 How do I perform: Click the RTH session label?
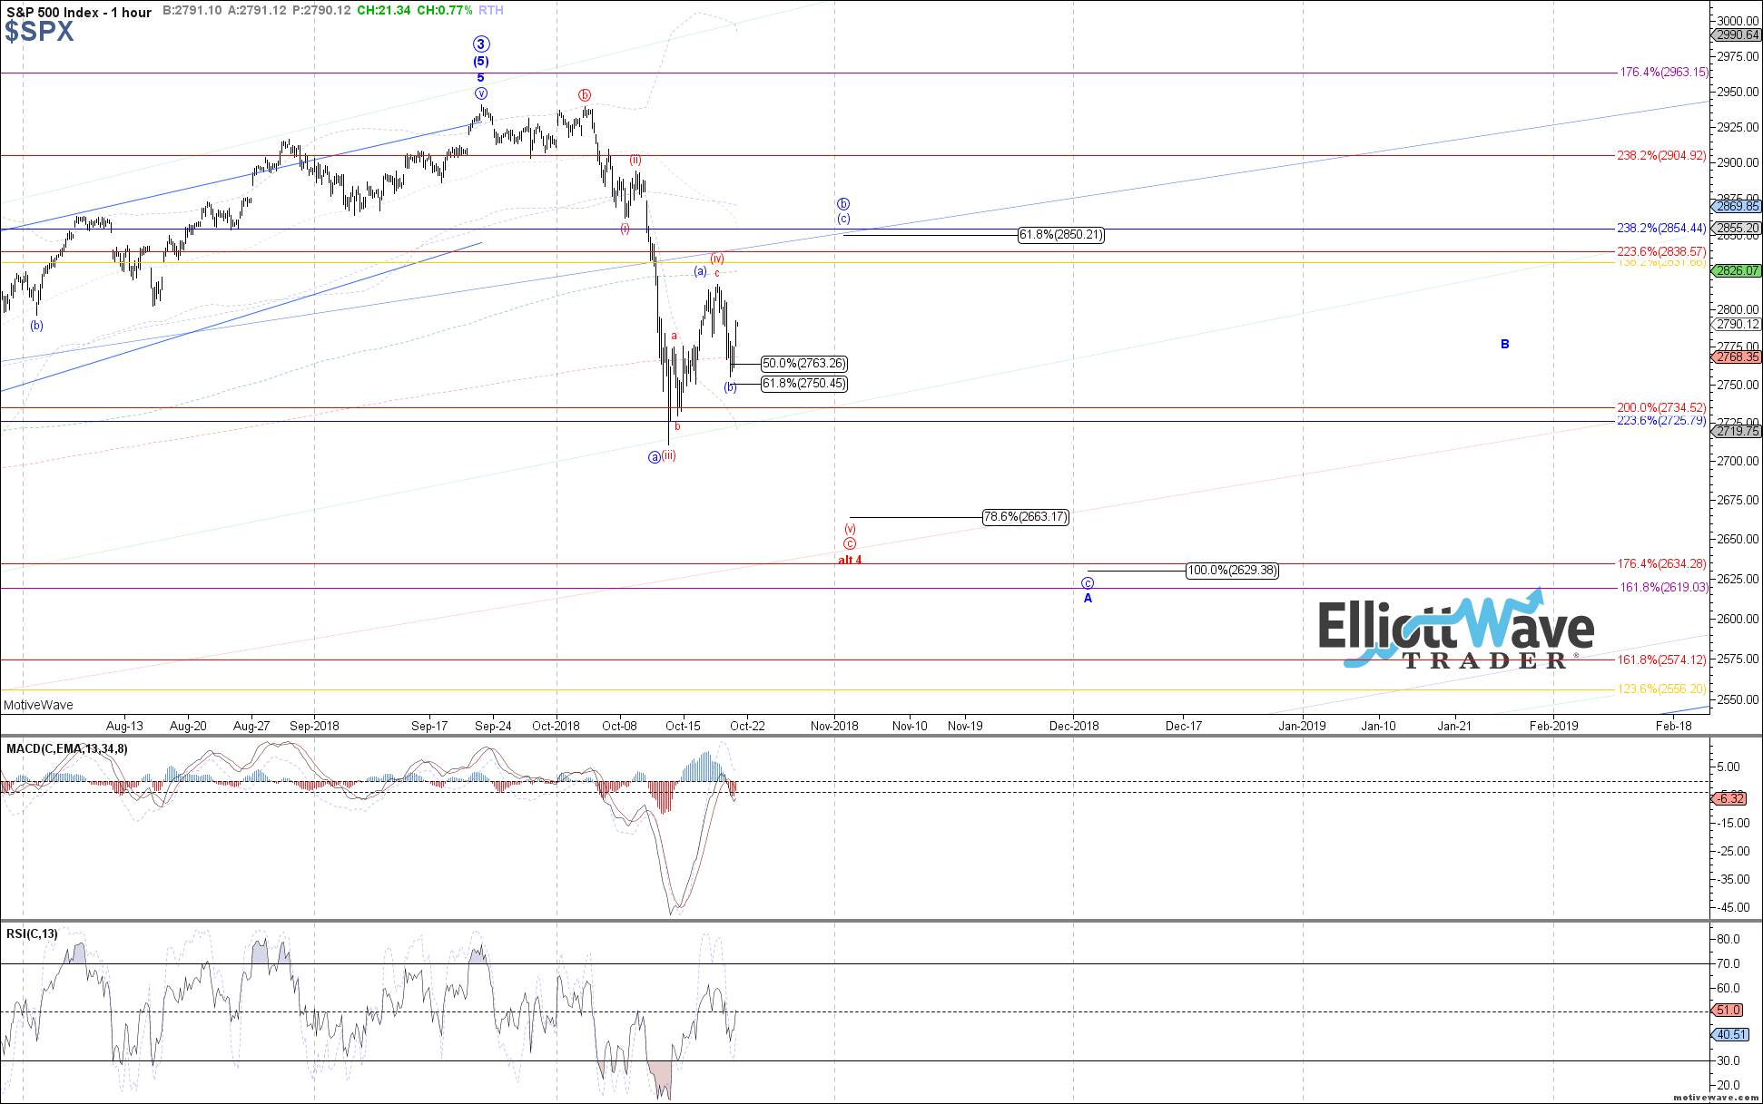point(491,10)
